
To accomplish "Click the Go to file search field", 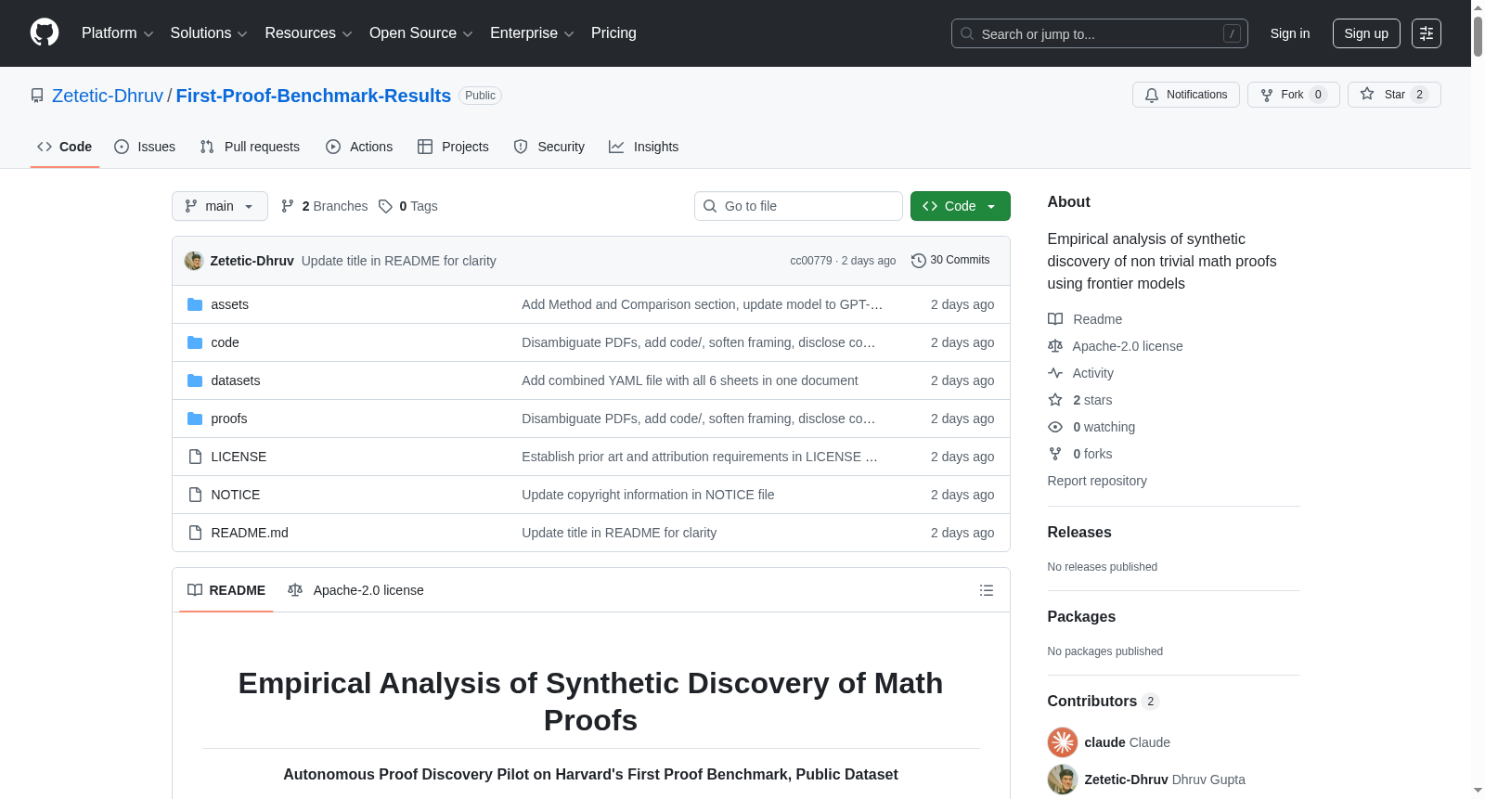I will point(798,206).
